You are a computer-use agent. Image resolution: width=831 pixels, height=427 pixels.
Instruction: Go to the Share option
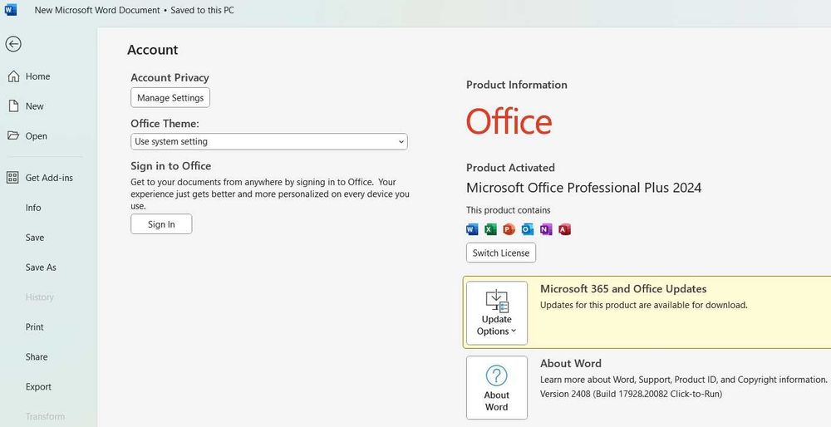pos(36,356)
